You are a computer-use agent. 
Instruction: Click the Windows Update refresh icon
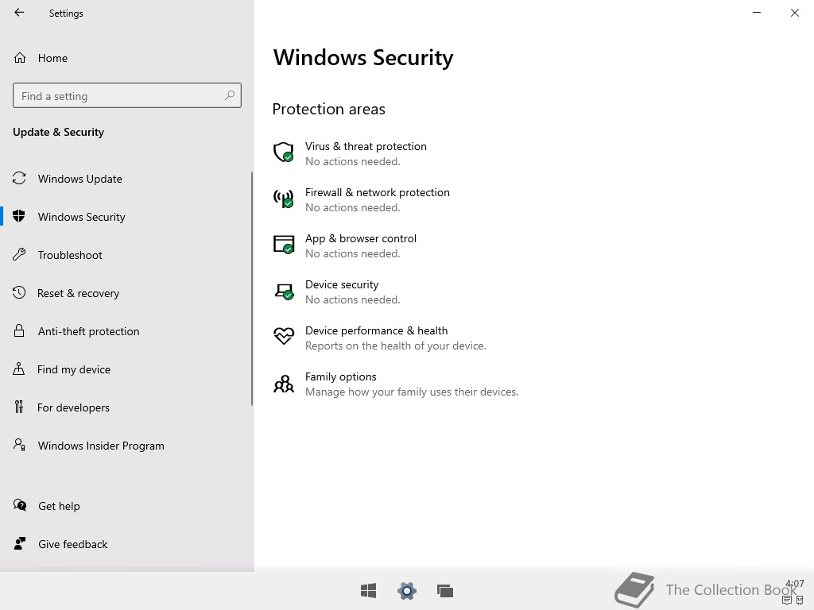(19, 179)
